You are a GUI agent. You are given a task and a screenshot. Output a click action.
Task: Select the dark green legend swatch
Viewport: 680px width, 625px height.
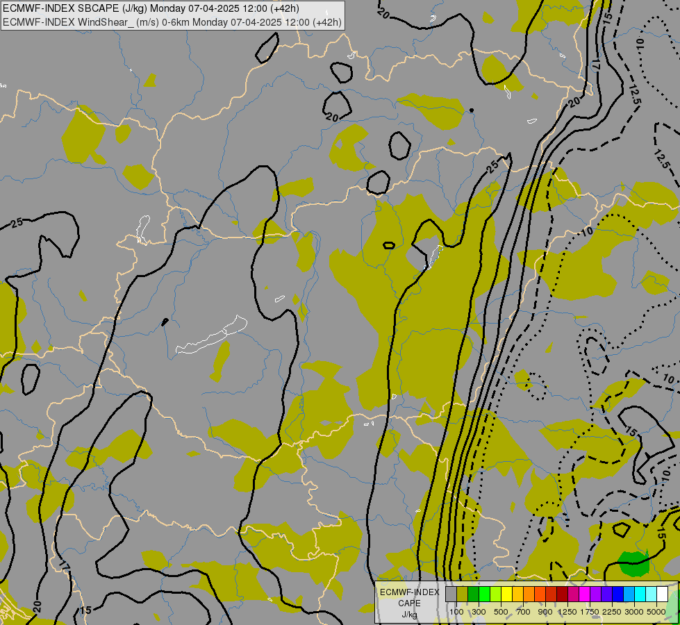click(x=474, y=594)
